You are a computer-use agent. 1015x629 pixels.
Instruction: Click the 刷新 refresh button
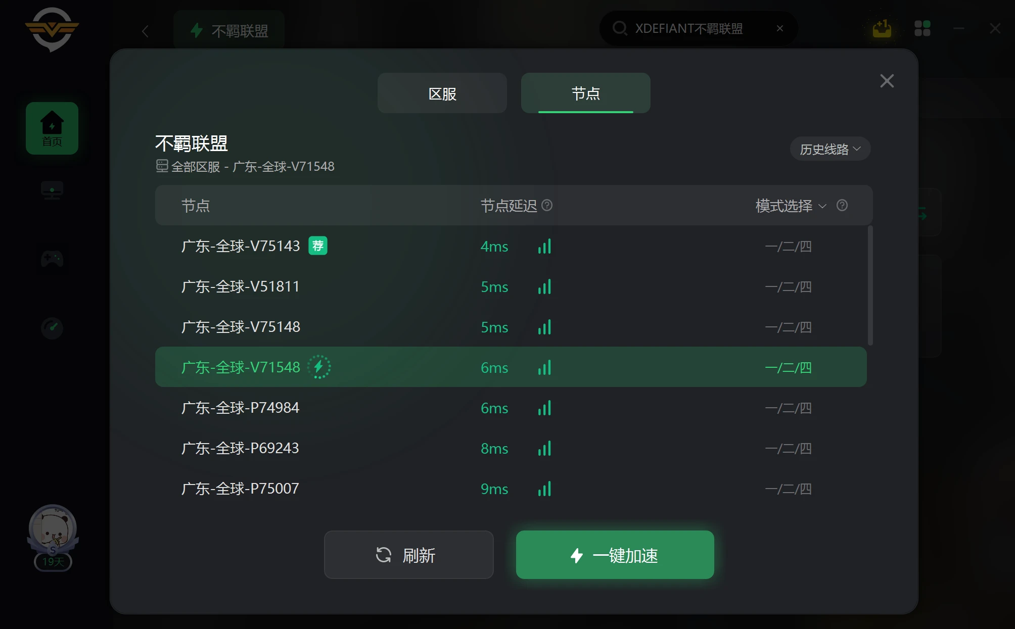pos(409,555)
